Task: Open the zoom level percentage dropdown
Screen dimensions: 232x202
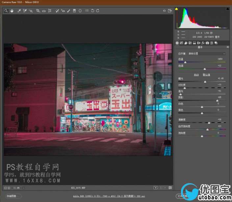Action: tap(24, 188)
